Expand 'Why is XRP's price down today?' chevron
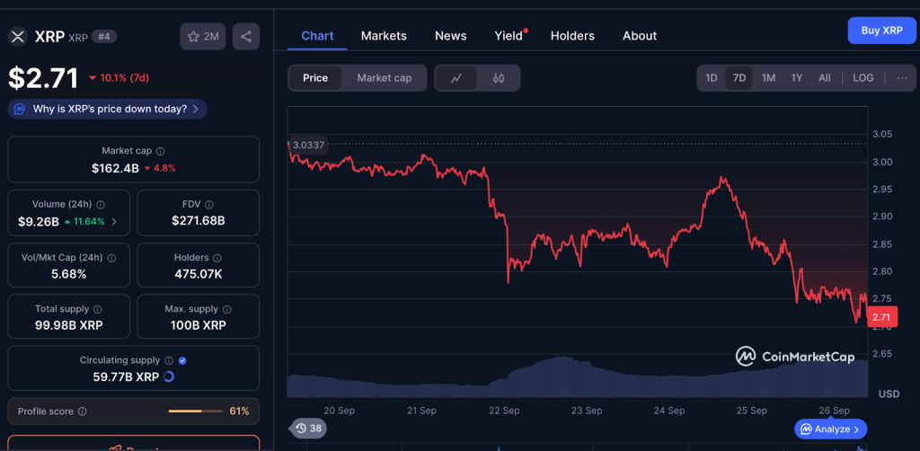This screenshot has height=451, width=920. point(195,109)
